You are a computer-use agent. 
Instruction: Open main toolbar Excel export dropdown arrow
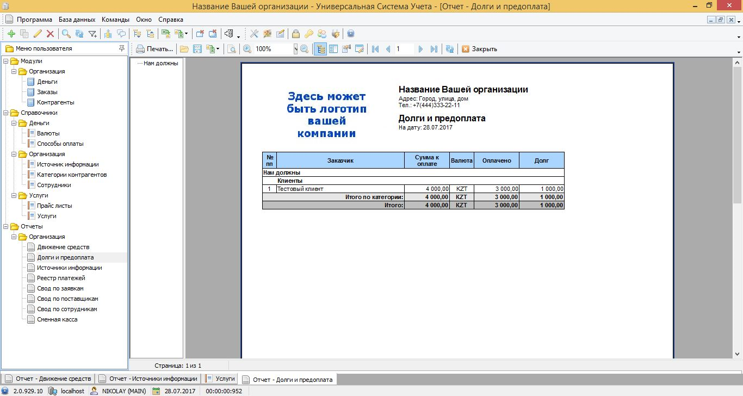click(186, 34)
